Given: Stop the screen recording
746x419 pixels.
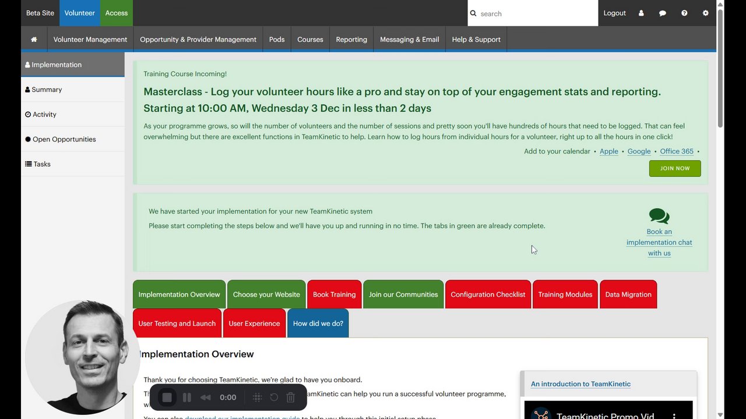Looking at the screenshot, I should point(167,397).
